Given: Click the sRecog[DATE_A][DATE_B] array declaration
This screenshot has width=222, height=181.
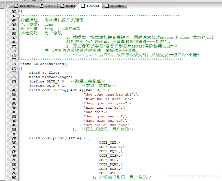Looking at the screenshot, I should [69, 90].
